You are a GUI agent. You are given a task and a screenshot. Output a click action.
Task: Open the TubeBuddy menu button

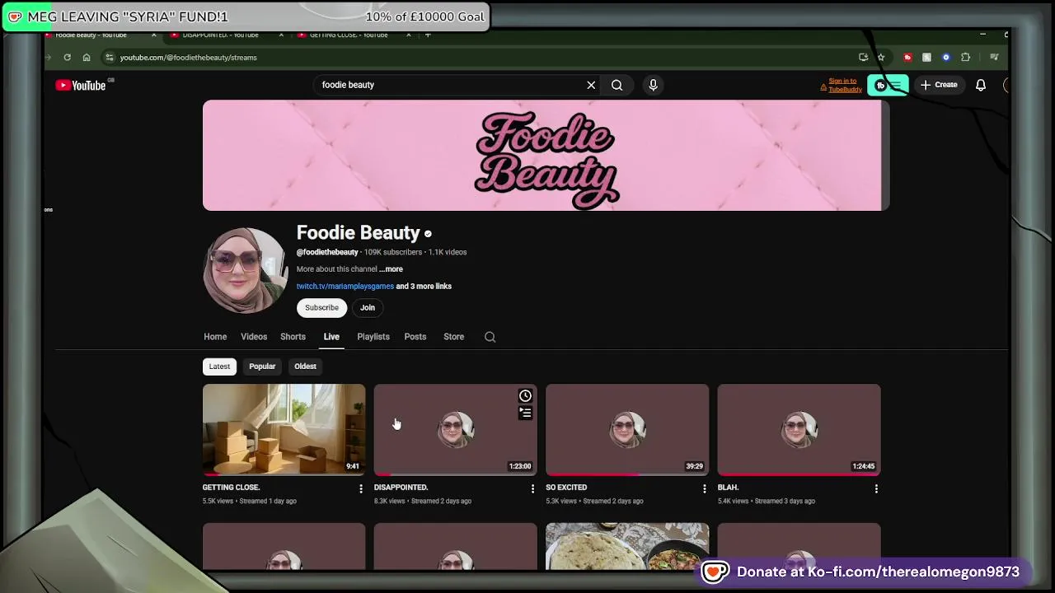pyautogui.click(x=888, y=86)
